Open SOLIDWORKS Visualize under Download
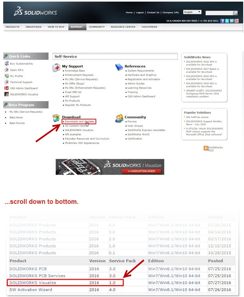Image resolution: width=244 pixels, height=297 pixels. (x=79, y=130)
